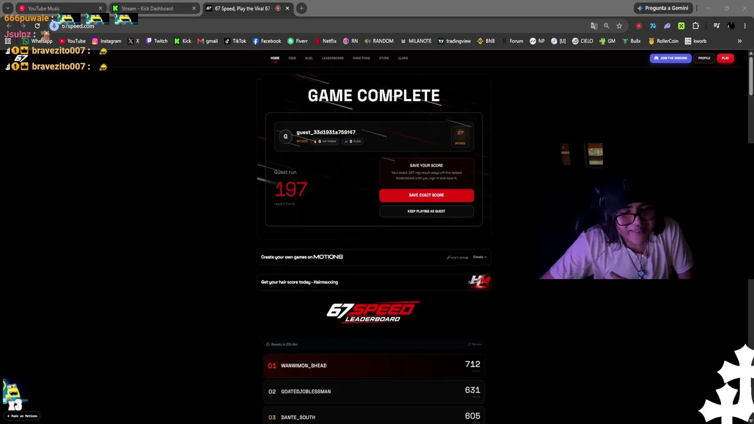The width and height of the screenshot is (754, 424).
Task: Click the Bronze rank badge
Action: [x=460, y=136]
